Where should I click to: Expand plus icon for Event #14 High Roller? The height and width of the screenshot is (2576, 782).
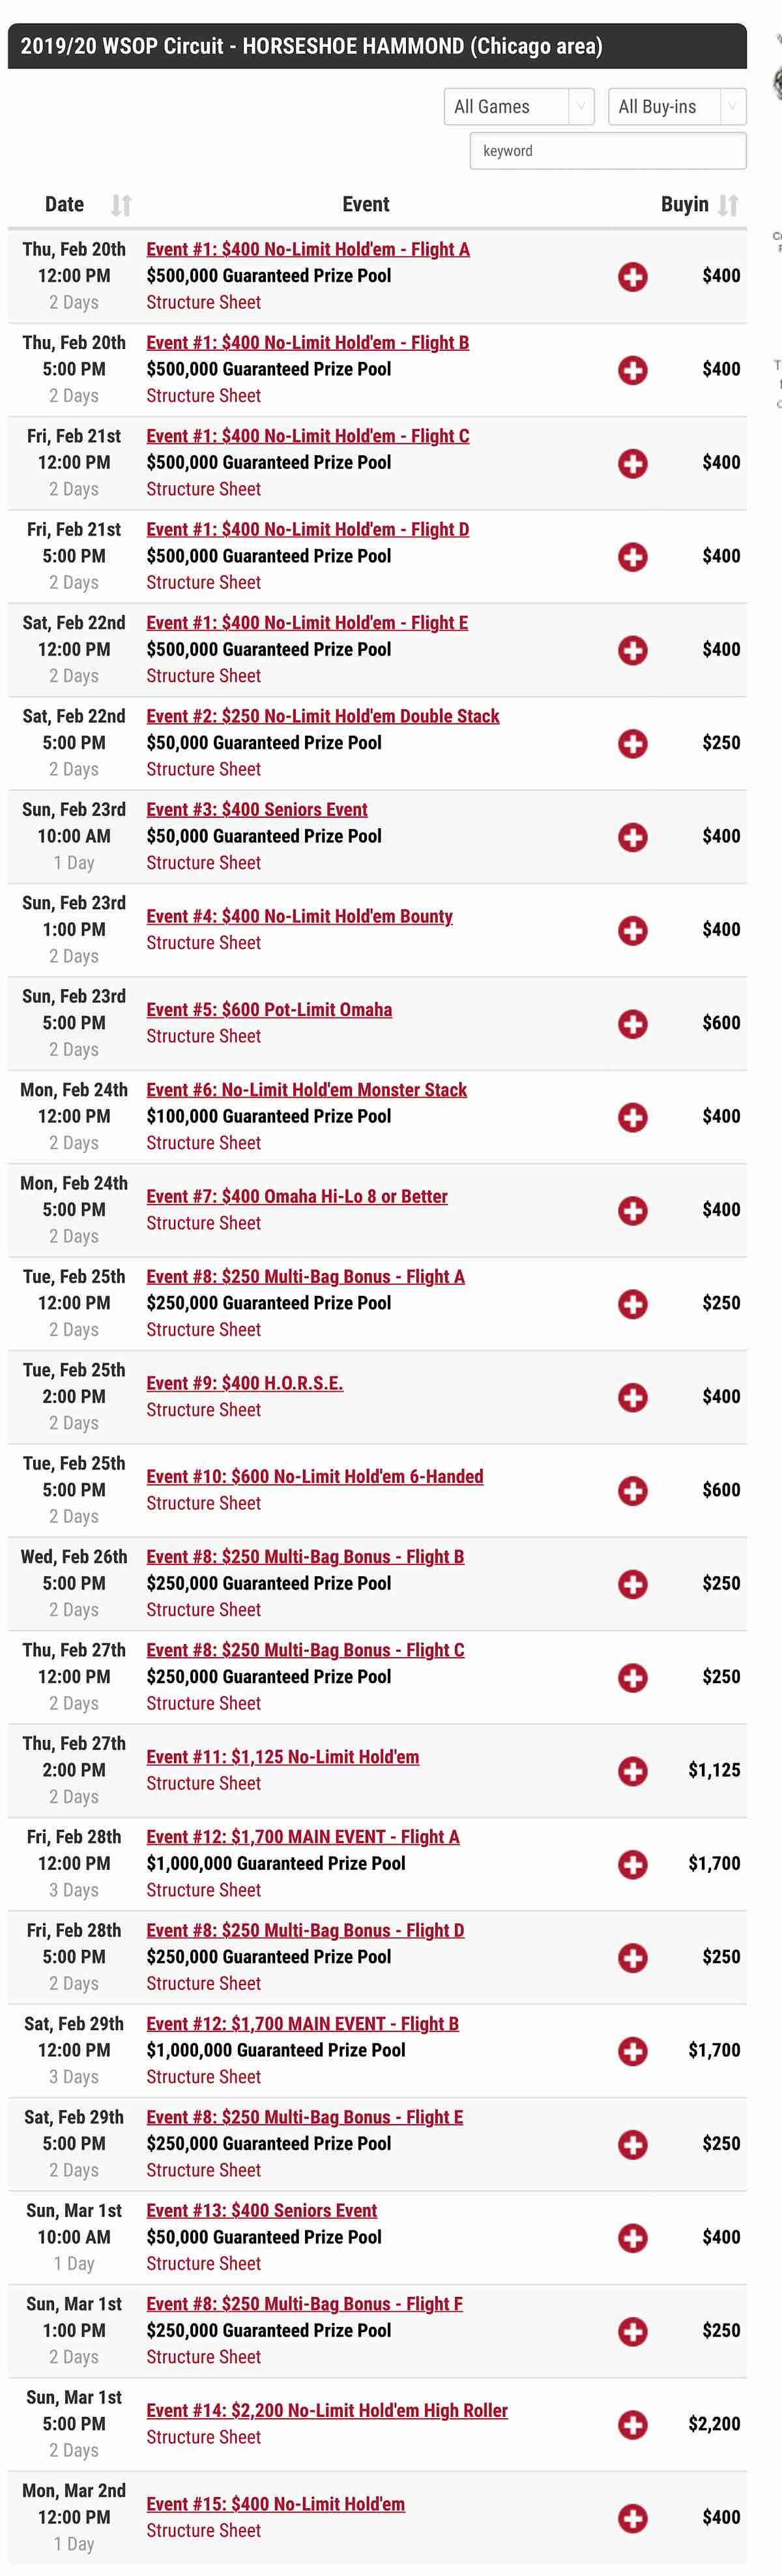(632, 2424)
